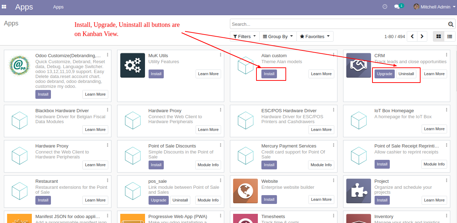Screen dimensions: 457x223
Task: Expand the Group By dropdown
Action: coord(278,36)
